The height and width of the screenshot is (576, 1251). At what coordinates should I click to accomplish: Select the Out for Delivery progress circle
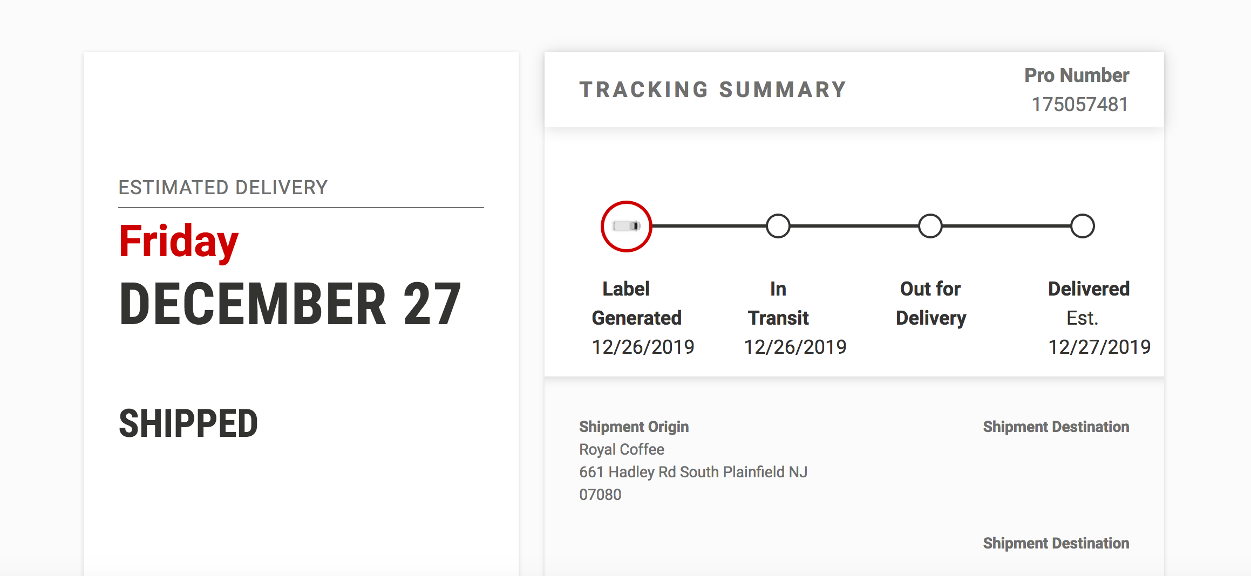pyautogui.click(x=930, y=226)
